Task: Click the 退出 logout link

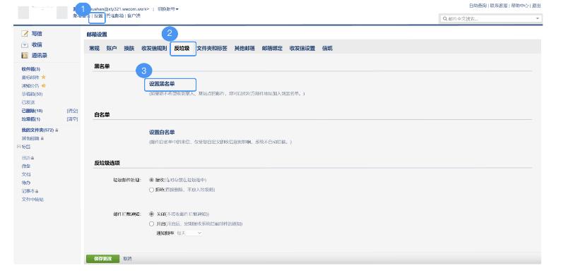Action: point(536,6)
